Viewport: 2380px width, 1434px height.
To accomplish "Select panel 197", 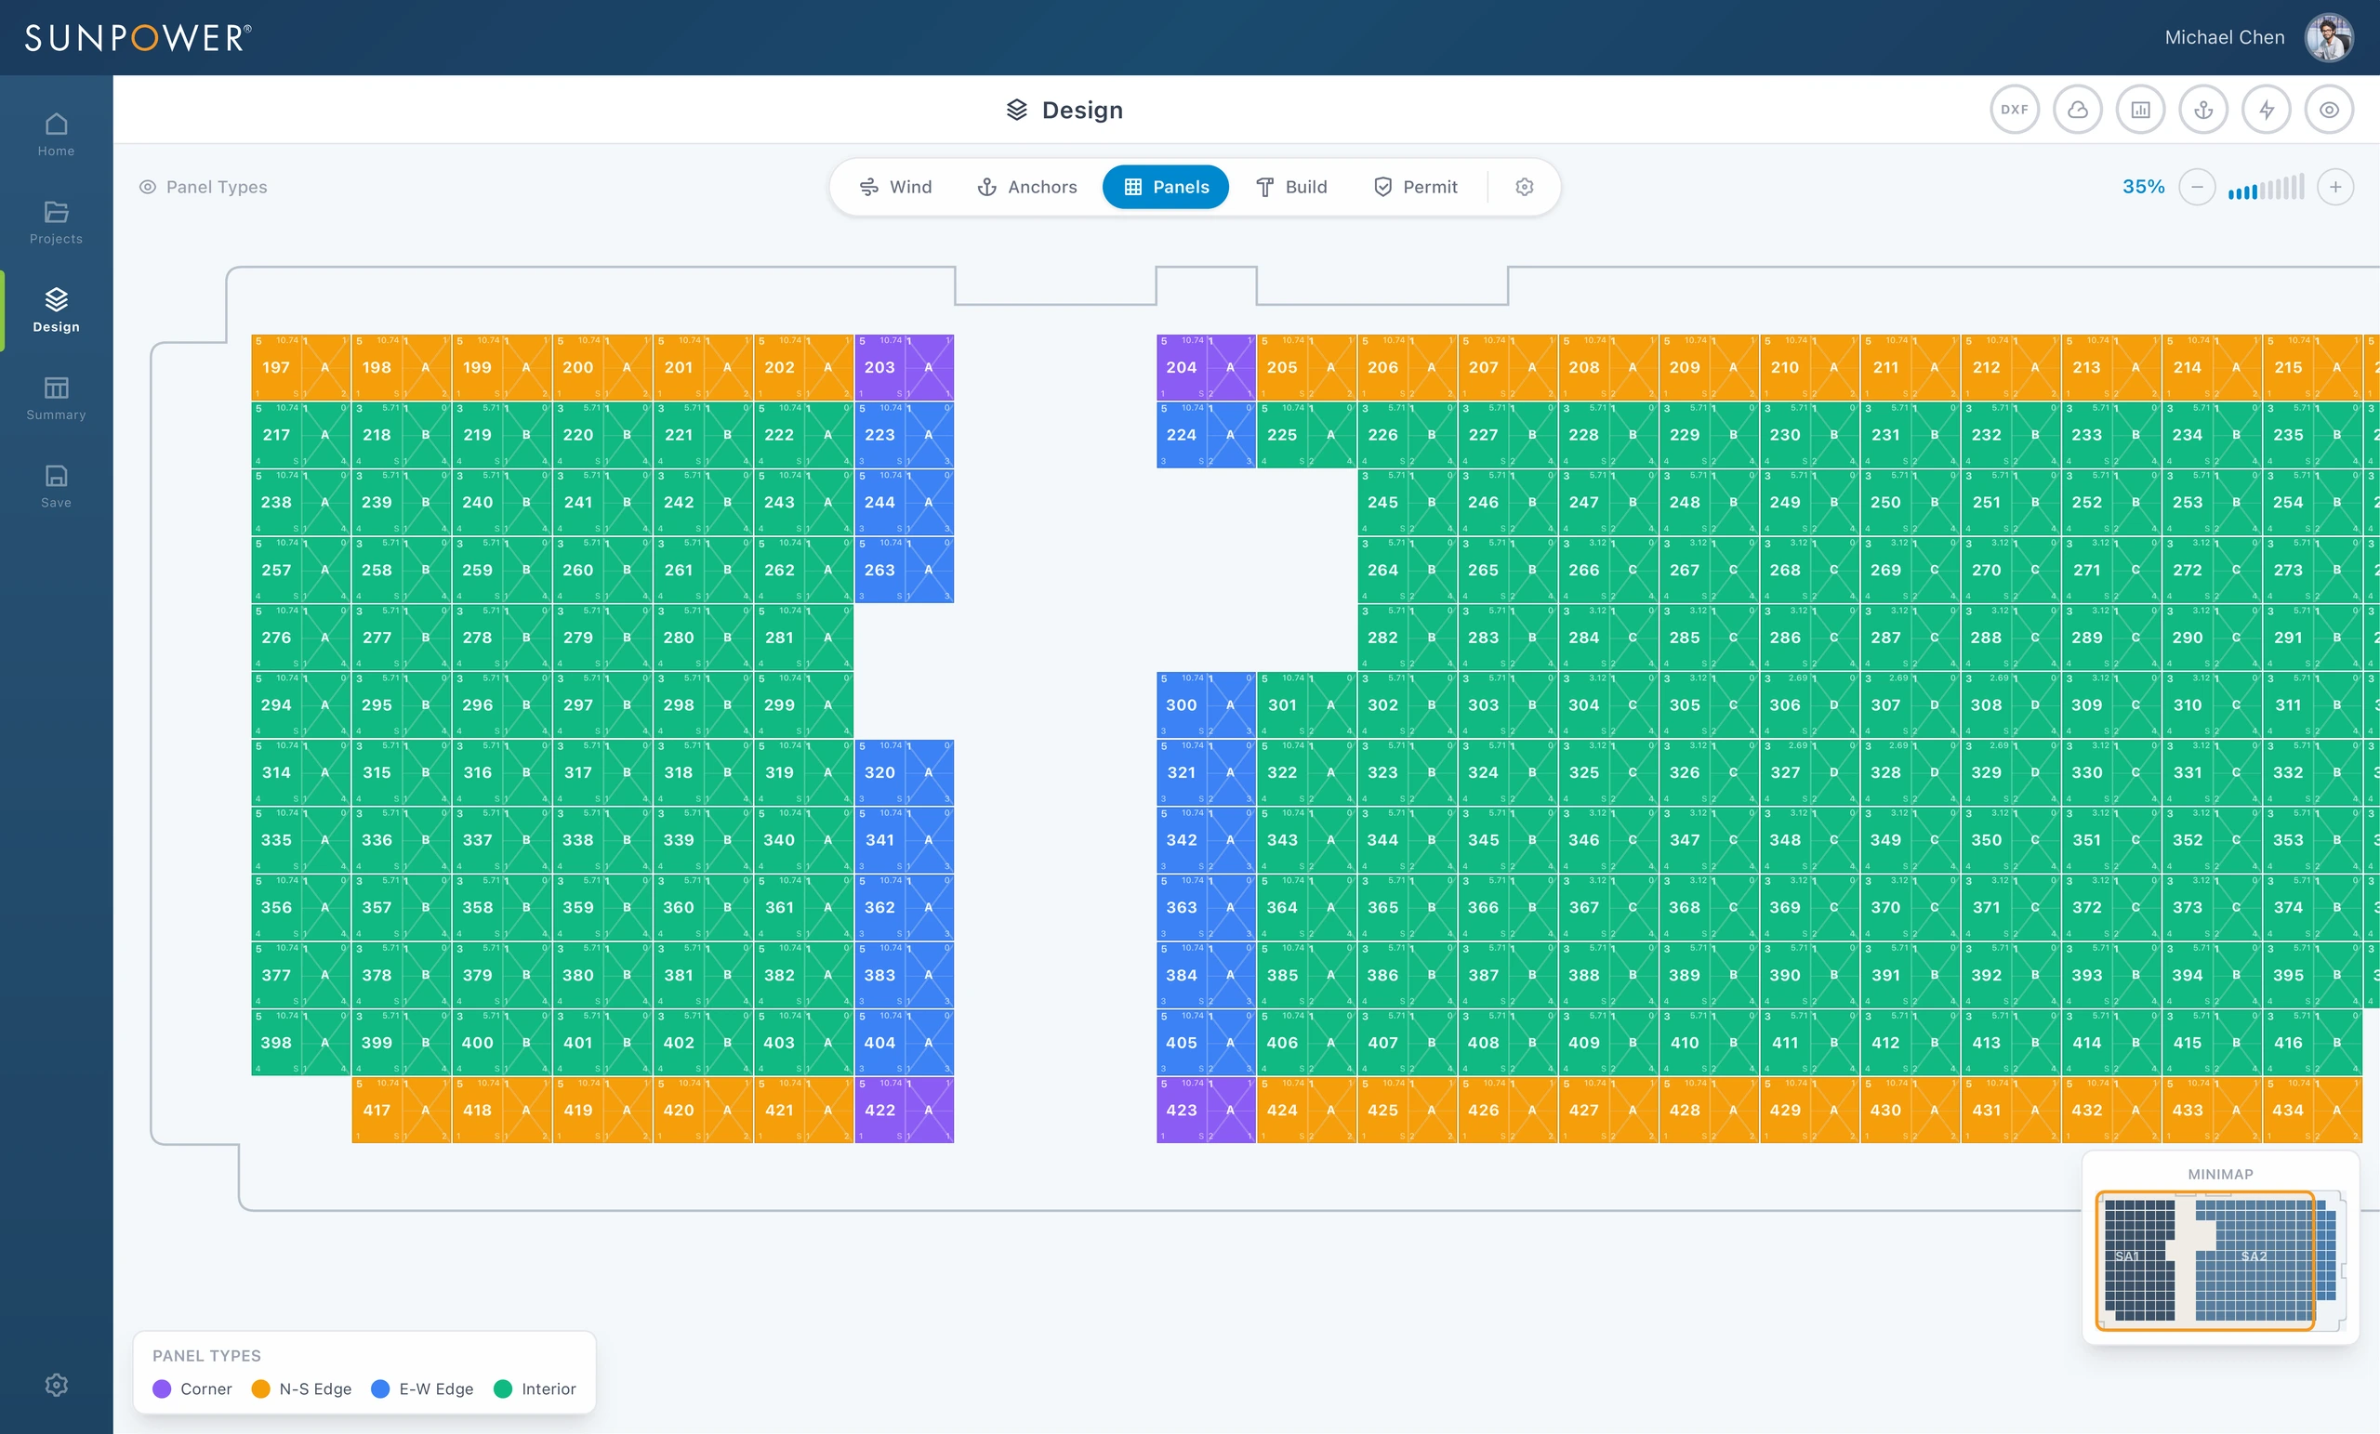I will point(300,367).
